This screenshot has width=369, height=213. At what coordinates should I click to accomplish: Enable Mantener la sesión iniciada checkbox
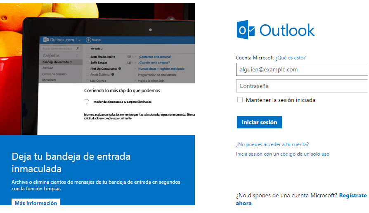tap(240, 100)
